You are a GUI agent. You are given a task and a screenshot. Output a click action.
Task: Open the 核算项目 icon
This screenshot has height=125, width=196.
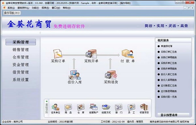(x=144, y=107)
